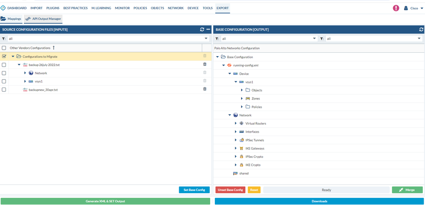
Task: Refresh the Source Configuration Files panel
Action: 202,29
